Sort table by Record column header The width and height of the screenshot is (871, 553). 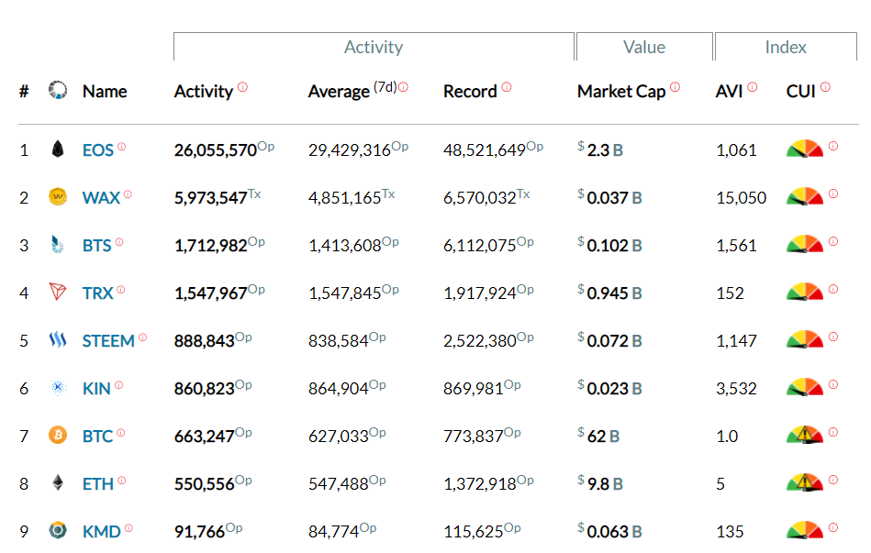(470, 91)
